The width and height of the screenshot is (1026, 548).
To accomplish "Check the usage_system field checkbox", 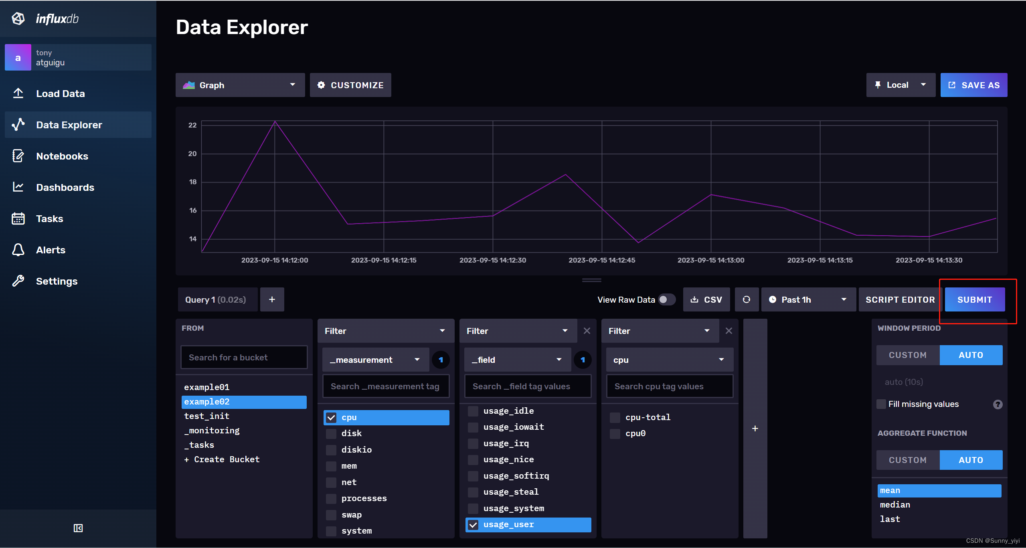I will point(473,508).
